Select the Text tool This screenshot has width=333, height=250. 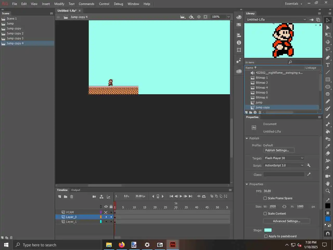coord(328,65)
